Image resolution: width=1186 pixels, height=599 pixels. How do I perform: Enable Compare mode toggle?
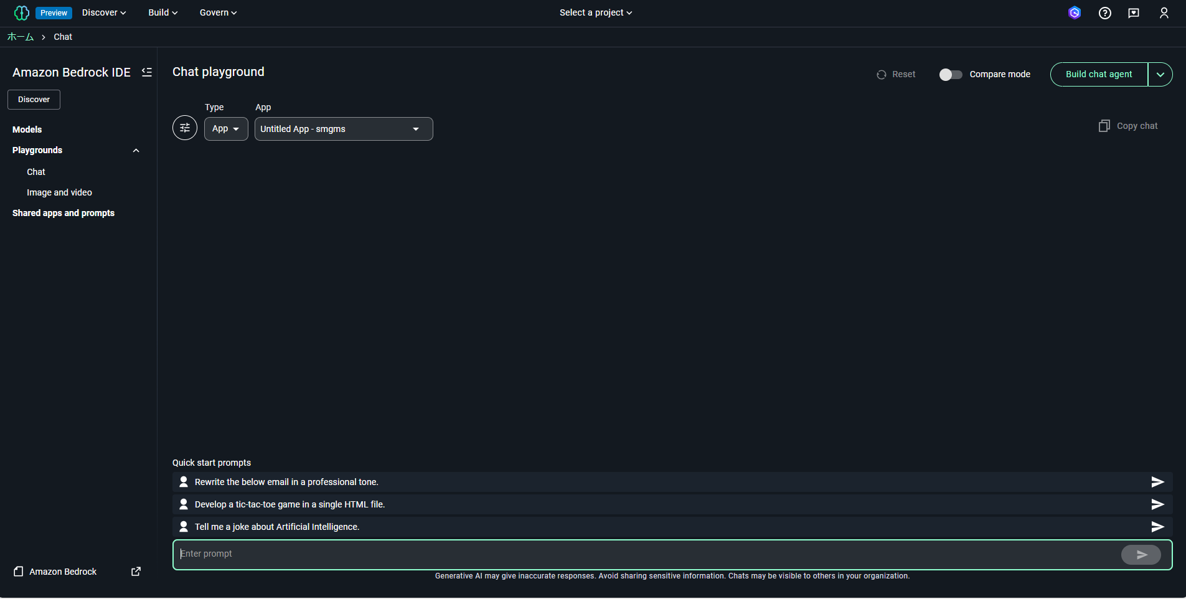(951, 75)
